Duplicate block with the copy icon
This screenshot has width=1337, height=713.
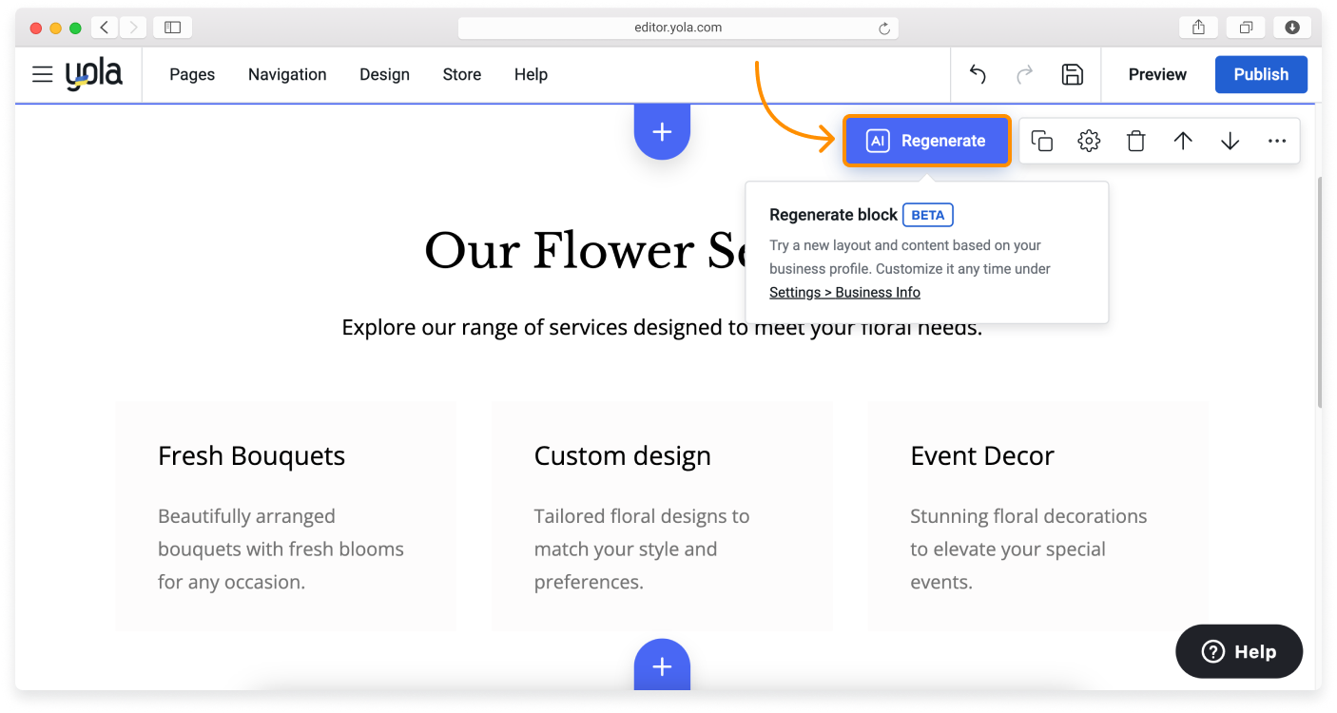[x=1042, y=141]
